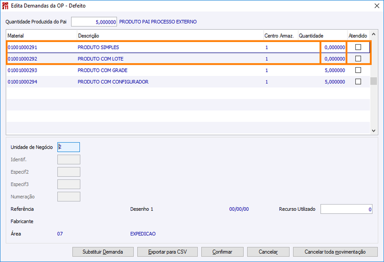
Task: Close the Edita Demandas da OP window
Action: pyautogui.click(x=377, y=6)
